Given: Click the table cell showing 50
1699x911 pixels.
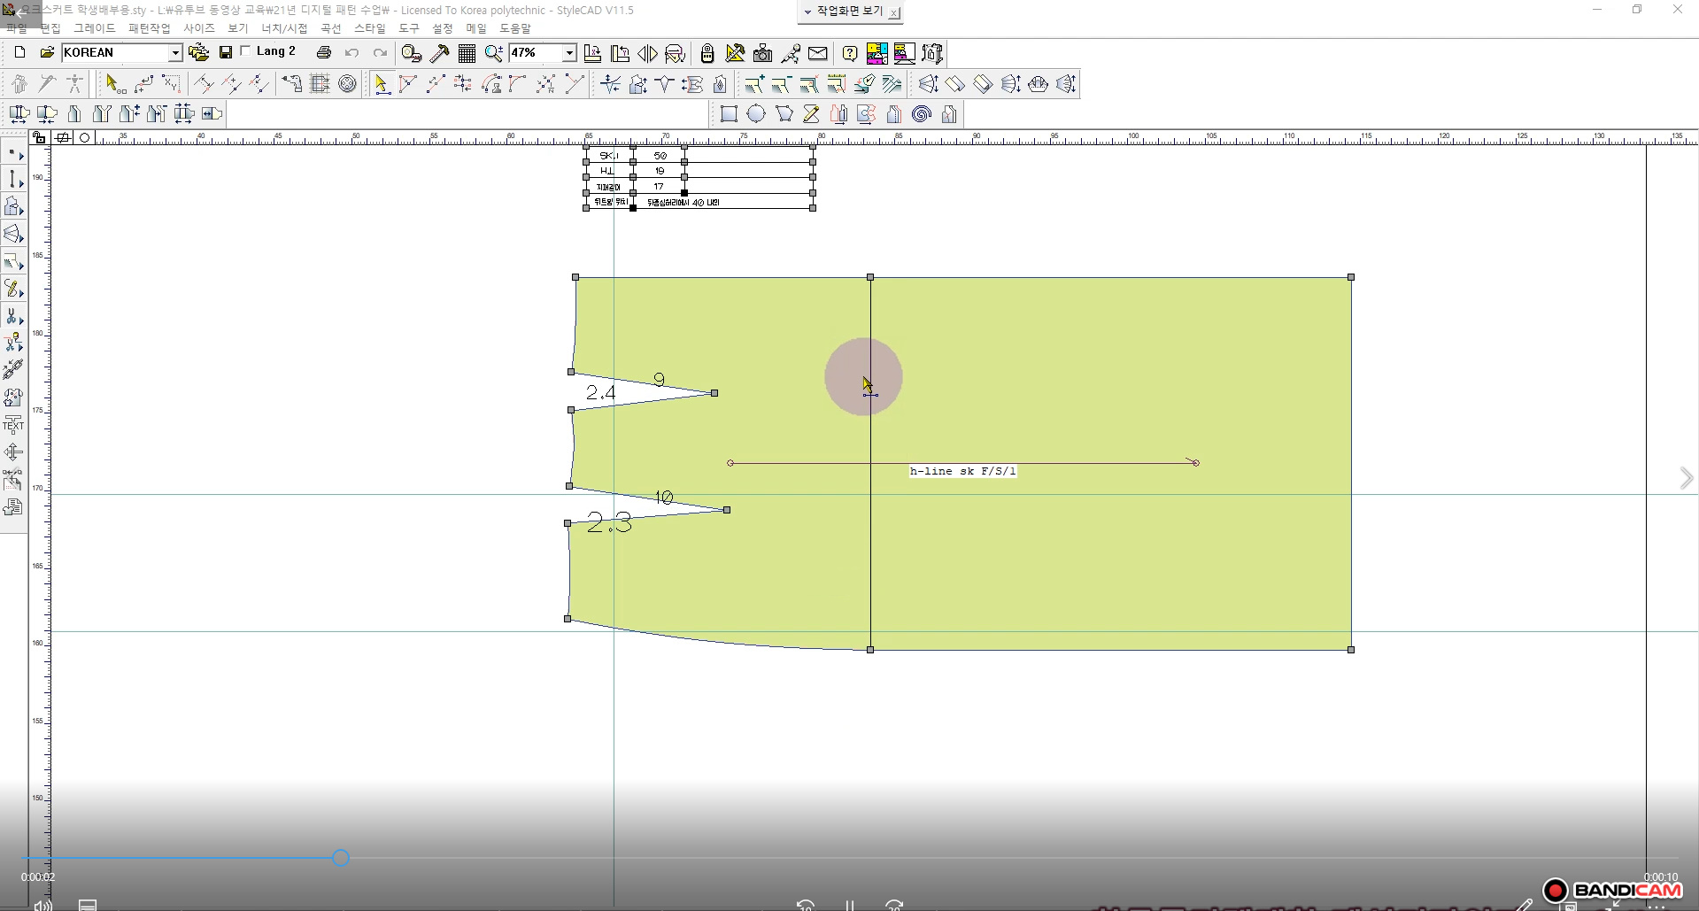Looking at the screenshot, I should point(660,155).
